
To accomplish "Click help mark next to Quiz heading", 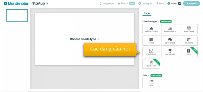I will [x=148, y=76].
